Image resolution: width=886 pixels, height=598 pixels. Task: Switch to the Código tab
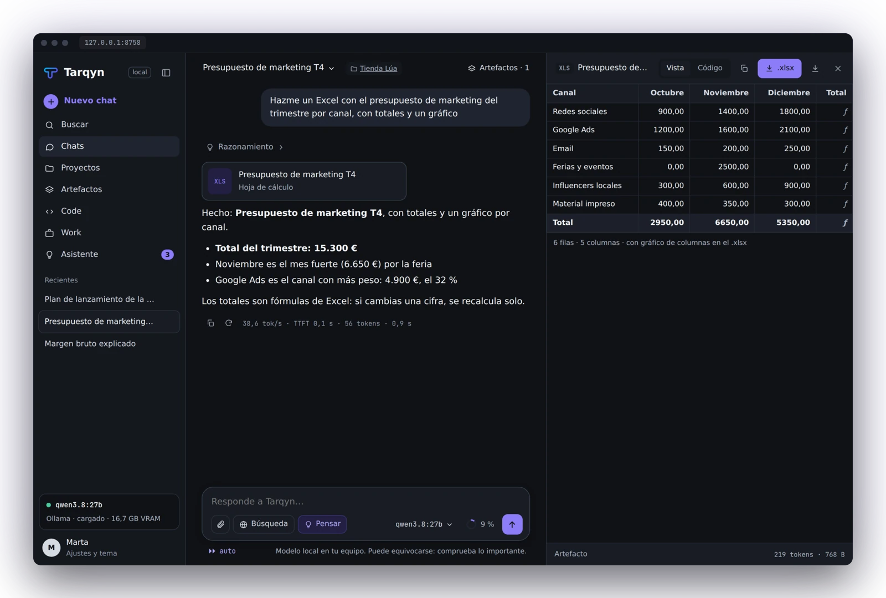click(710, 68)
